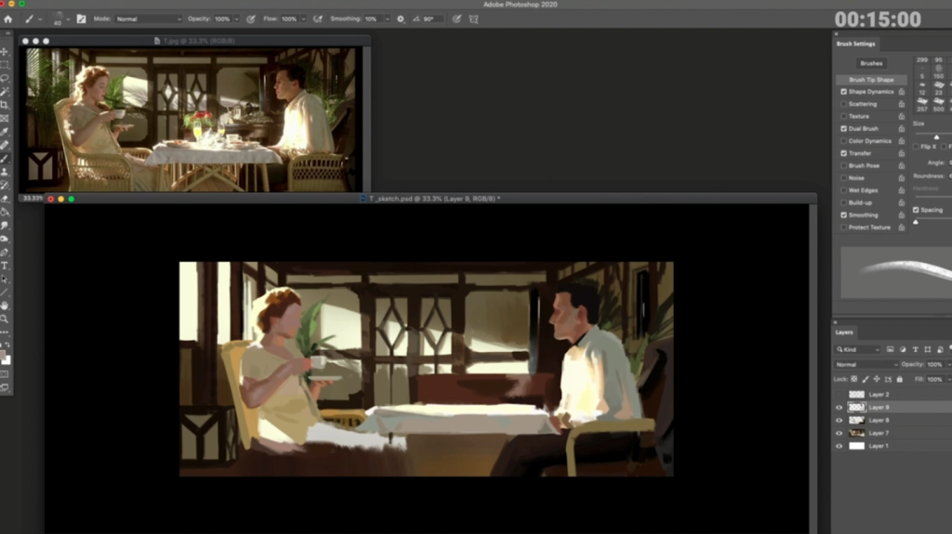952x534 pixels.
Task: Click the Brush Tip Shape button
Action: pos(871,80)
